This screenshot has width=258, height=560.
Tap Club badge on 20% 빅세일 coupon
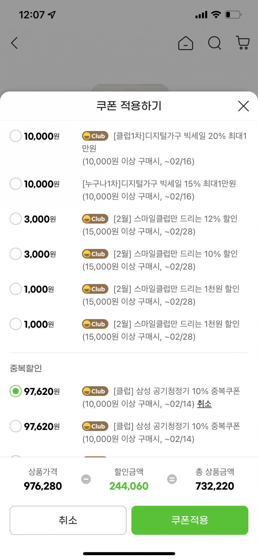[x=95, y=136]
